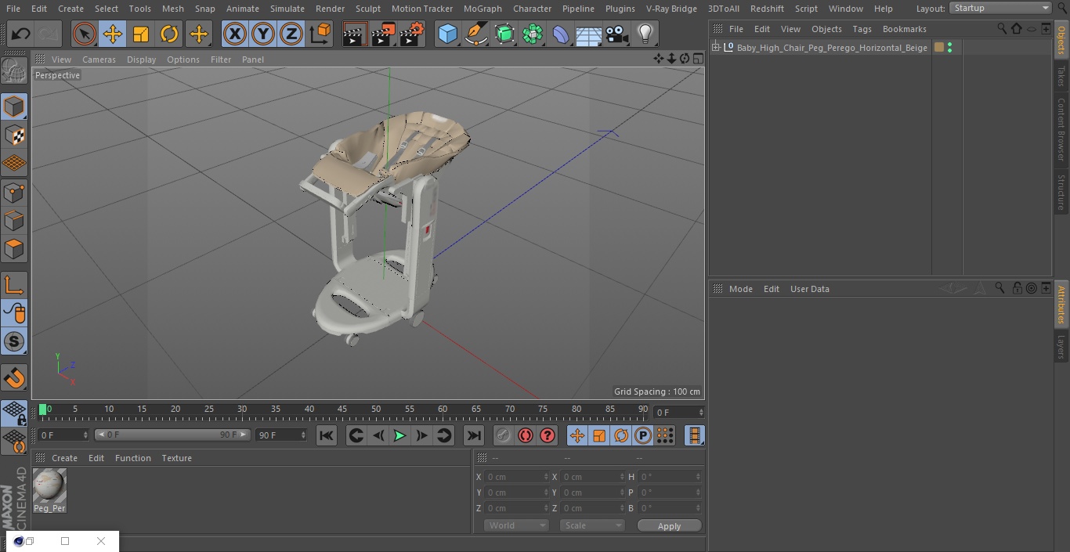Viewport: 1070px width, 552px height.
Task: Play animation forwards
Action: (x=399, y=435)
